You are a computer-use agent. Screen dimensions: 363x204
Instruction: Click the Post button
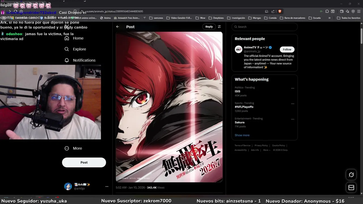click(84, 162)
